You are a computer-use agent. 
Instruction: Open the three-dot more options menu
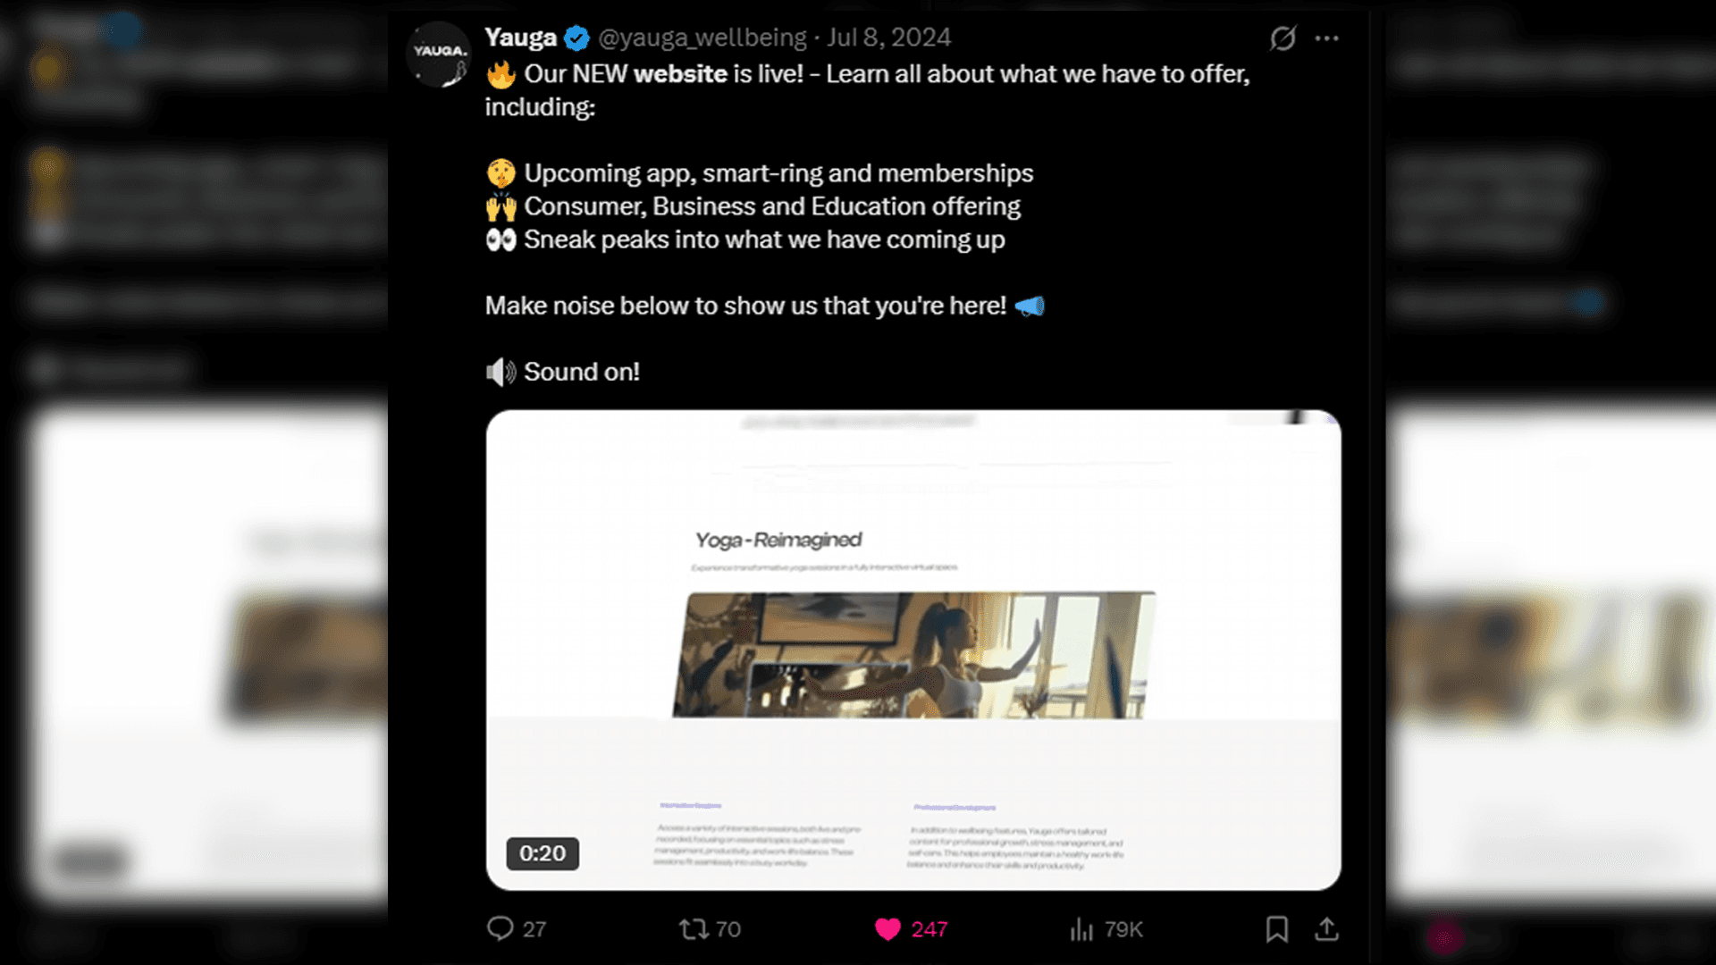pos(1326,38)
